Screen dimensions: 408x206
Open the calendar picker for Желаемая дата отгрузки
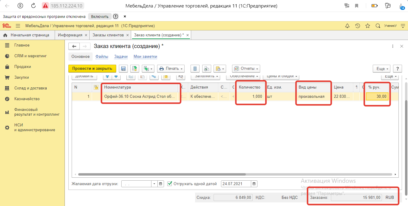pos(161,184)
